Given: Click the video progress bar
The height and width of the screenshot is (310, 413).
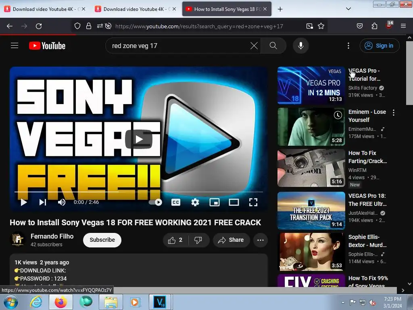Looking at the screenshot, I should pyautogui.click(x=139, y=192).
